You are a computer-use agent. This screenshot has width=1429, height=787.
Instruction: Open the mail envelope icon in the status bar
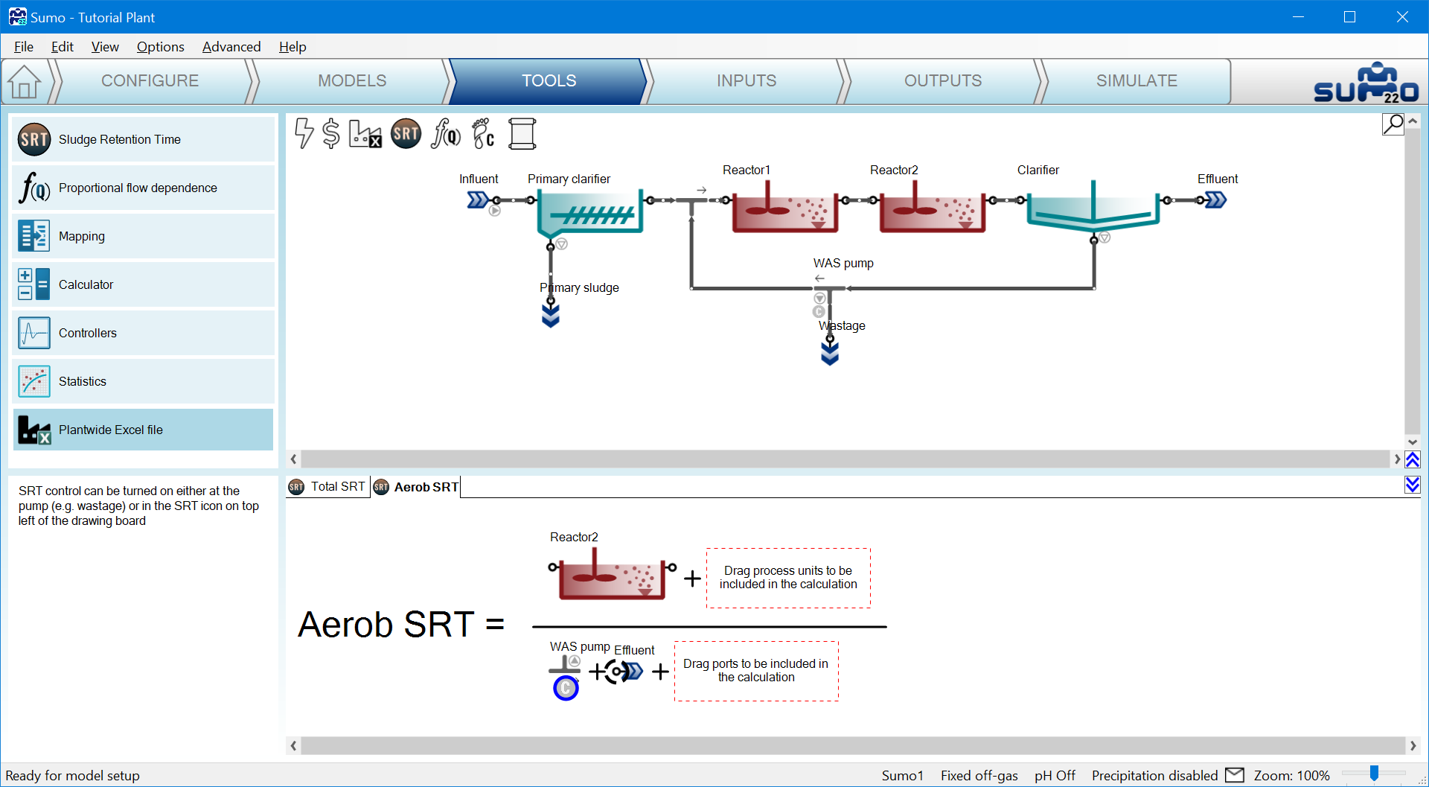click(x=1235, y=775)
